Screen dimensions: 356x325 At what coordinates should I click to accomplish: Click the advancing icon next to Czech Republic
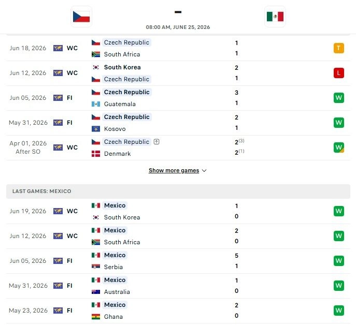click(x=156, y=142)
